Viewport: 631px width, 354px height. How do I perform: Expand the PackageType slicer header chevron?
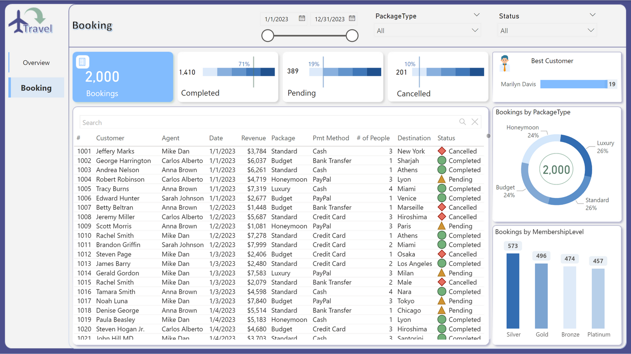476,15
